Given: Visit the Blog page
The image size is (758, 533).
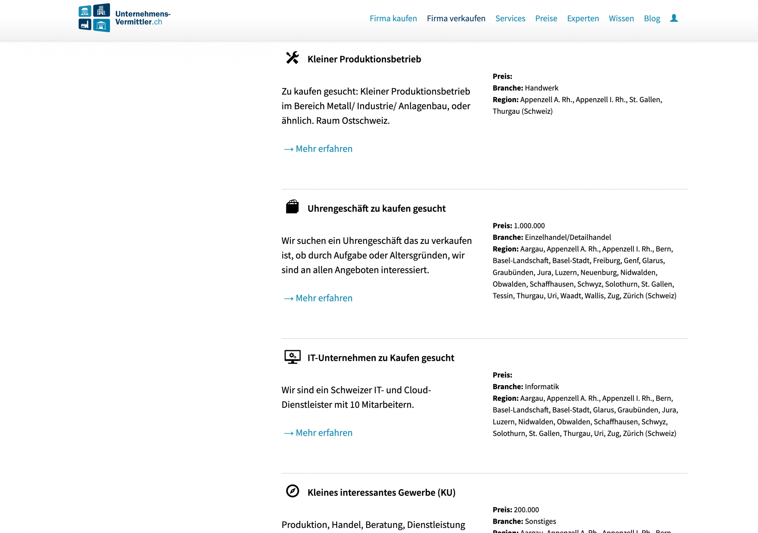Looking at the screenshot, I should pyautogui.click(x=652, y=18).
